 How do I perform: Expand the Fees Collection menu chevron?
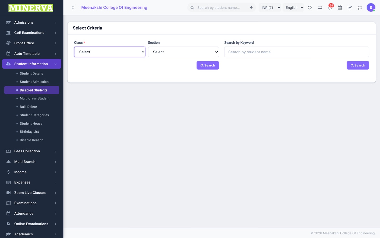(x=55, y=152)
